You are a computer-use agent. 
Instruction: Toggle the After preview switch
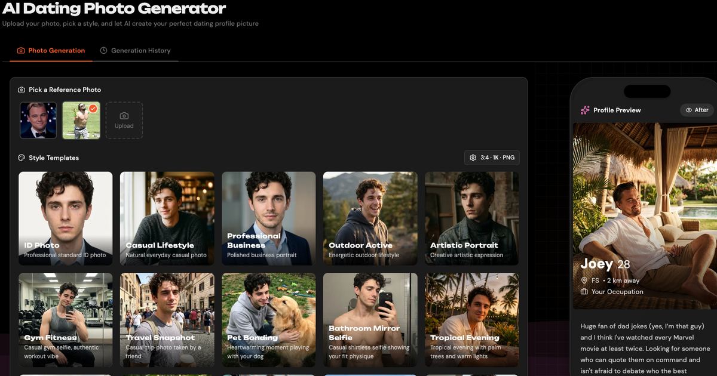tap(697, 110)
